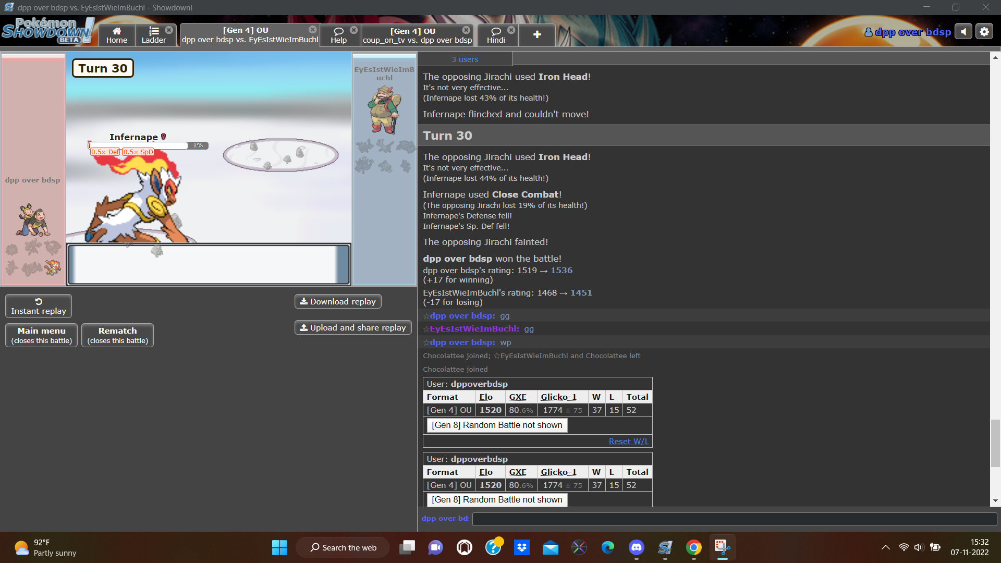Click Infernape party icon in left sidebar
1001x563 pixels.
(52, 267)
